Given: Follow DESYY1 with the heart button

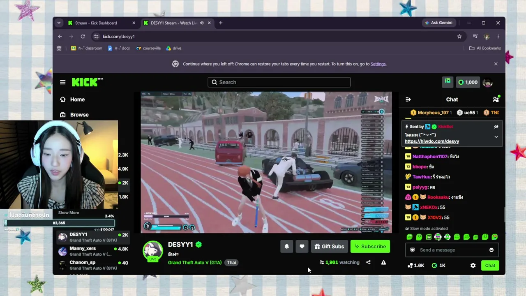Looking at the screenshot, I should pos(302,246).
